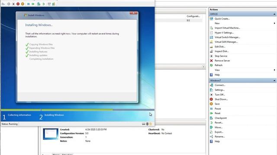Select the 9.0 configuration version cell in list
277x155 pixels.
tap(188, 20)
